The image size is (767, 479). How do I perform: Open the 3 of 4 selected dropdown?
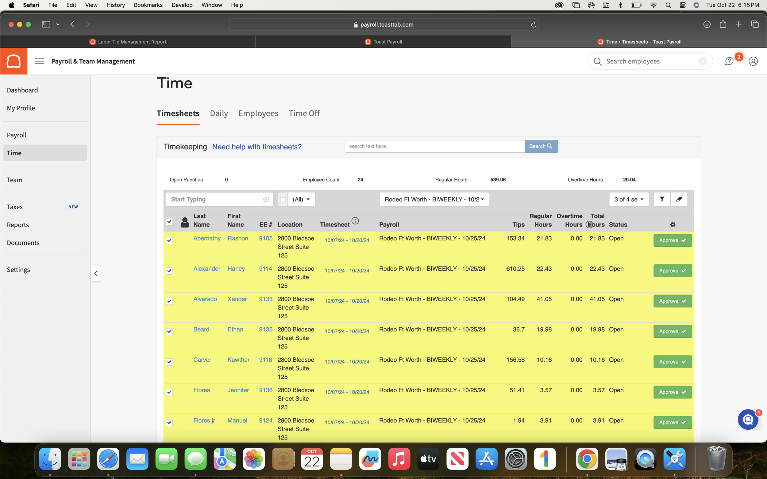(628, 199)
